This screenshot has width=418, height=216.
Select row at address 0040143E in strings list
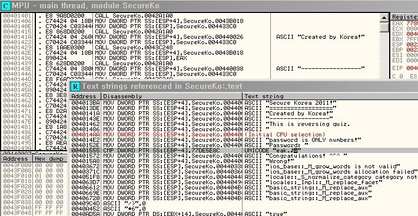(x=244, y=119)
